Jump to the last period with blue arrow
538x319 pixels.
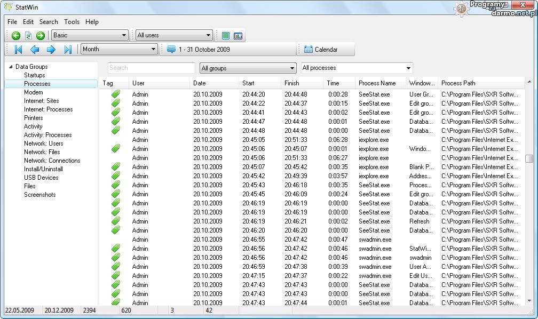pyautogui.click(x=68, y=50)
